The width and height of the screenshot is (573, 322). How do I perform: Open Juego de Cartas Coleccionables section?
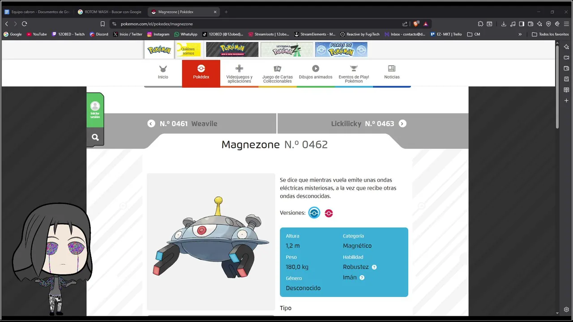278,74
